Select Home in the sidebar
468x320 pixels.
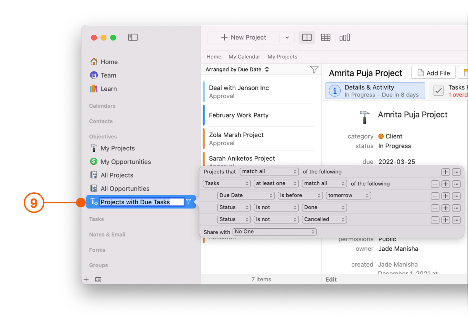coord(109,61)
